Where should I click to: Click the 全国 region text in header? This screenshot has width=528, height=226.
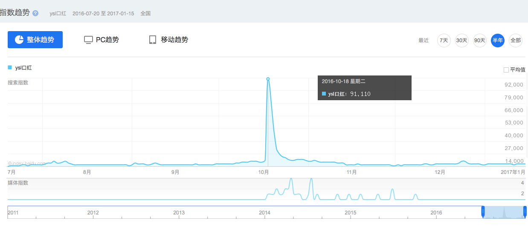[x=145, y=14]
